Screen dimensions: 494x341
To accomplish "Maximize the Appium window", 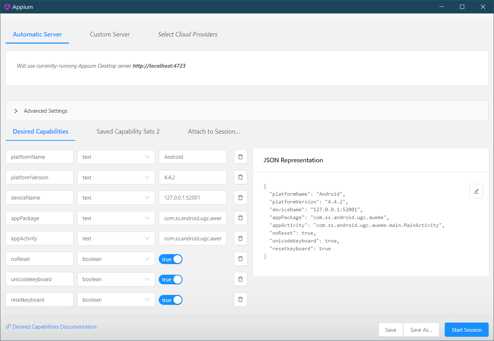I will pos(462,7).
